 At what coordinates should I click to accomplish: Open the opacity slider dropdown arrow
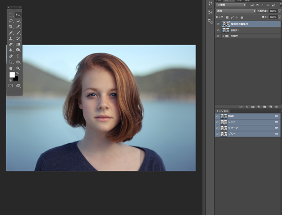point(280,11)
